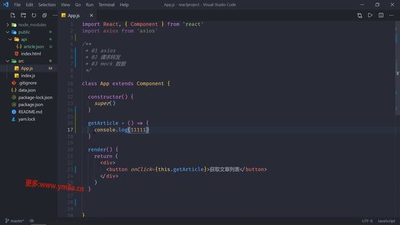This screenshot has height=225, width=400.
Task: Click the package.json file icon
Action: tap(14, 104)
